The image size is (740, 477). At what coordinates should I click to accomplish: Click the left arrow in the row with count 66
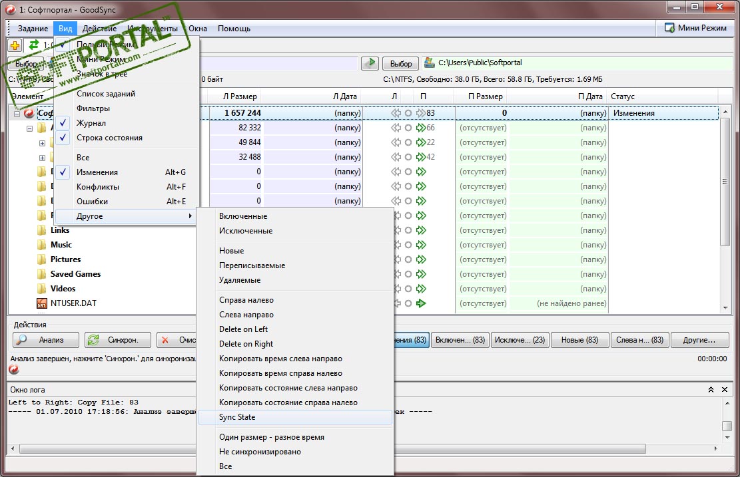pyautogui.click(x=396, y=128)
